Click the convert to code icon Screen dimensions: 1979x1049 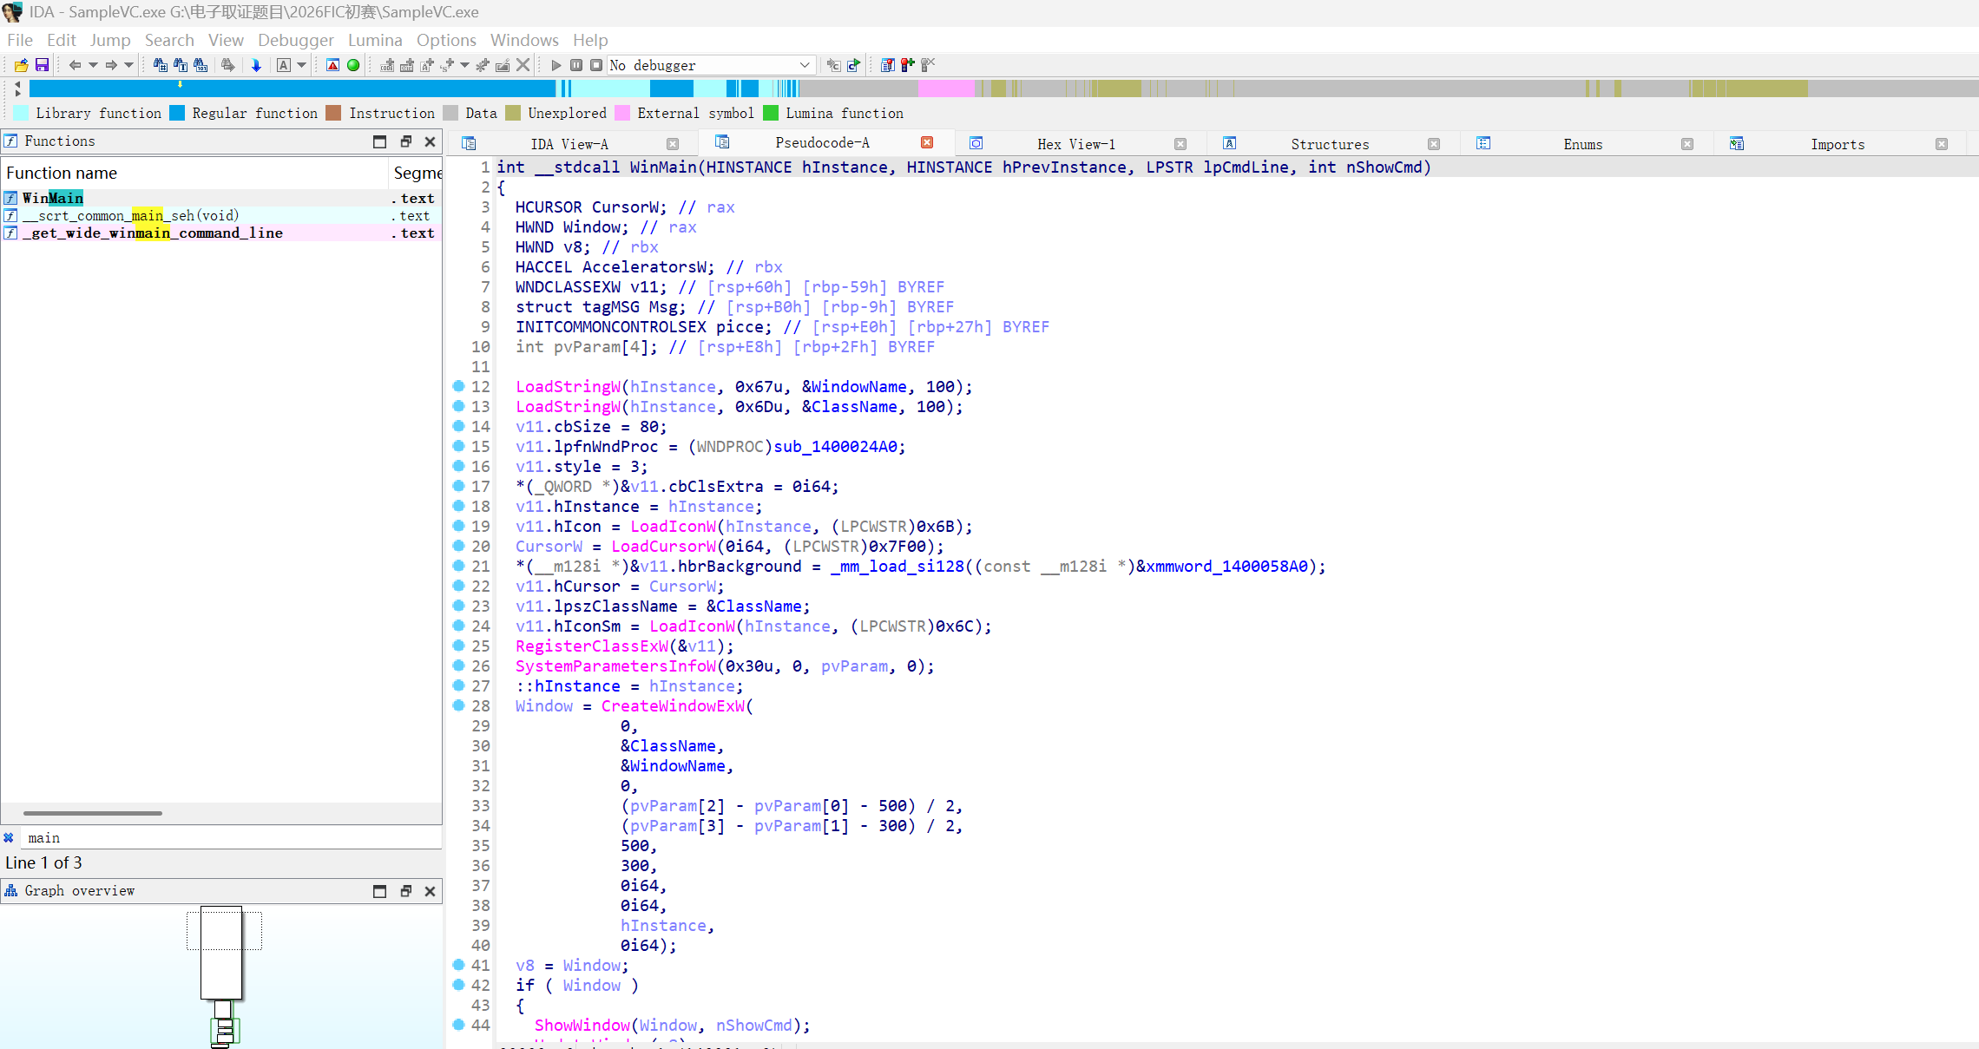387,65
